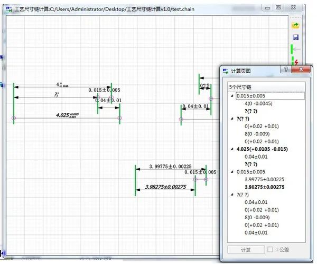This screenshot has width=317, height=264.
Task: Select the 3.99775±0.00225 dimension on the canvas
Action: point(170,167)
